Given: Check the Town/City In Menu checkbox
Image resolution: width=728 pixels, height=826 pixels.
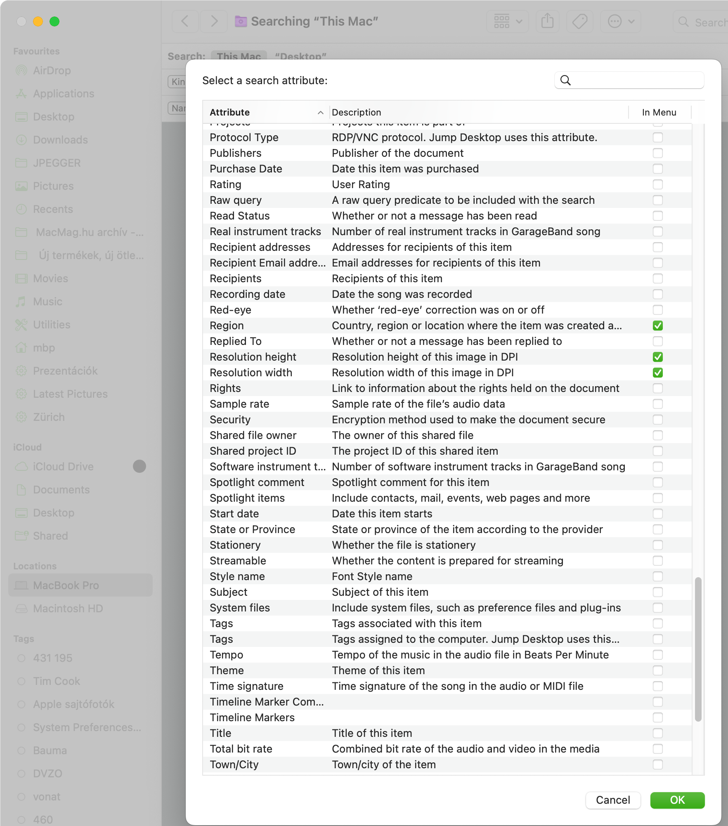Looking at the screenshot, I should pyautogui.click(x=657, y=765).
